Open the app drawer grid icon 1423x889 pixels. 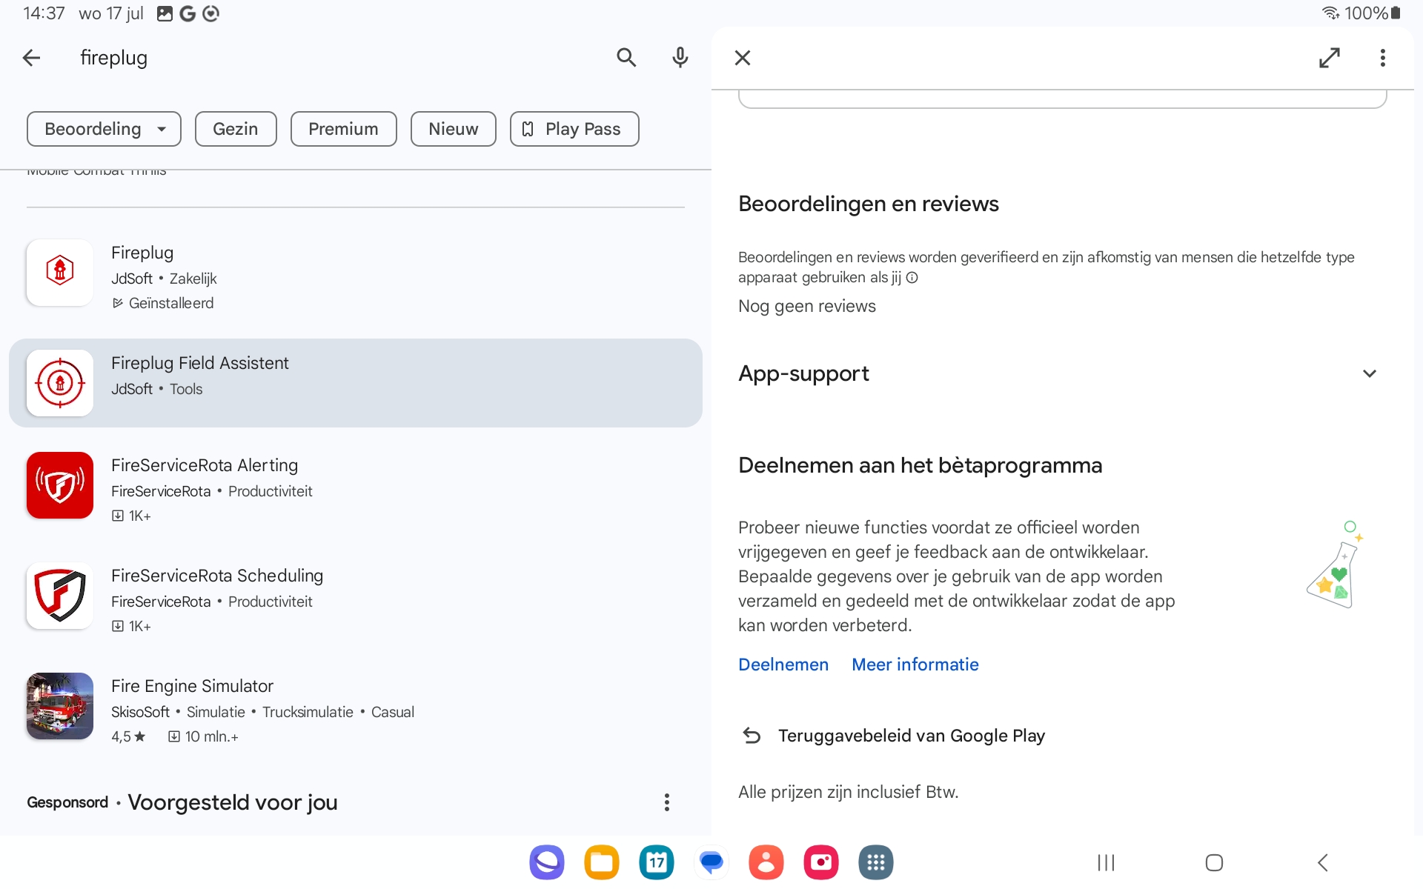click(875, 862)
